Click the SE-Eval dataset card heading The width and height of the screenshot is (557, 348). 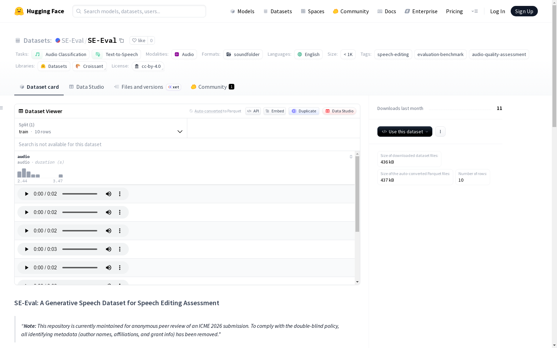pos(117,303)
